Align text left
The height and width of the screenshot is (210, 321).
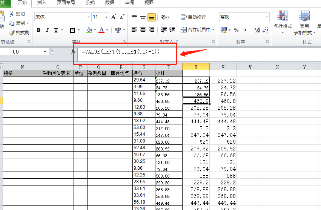coord(134,30)
